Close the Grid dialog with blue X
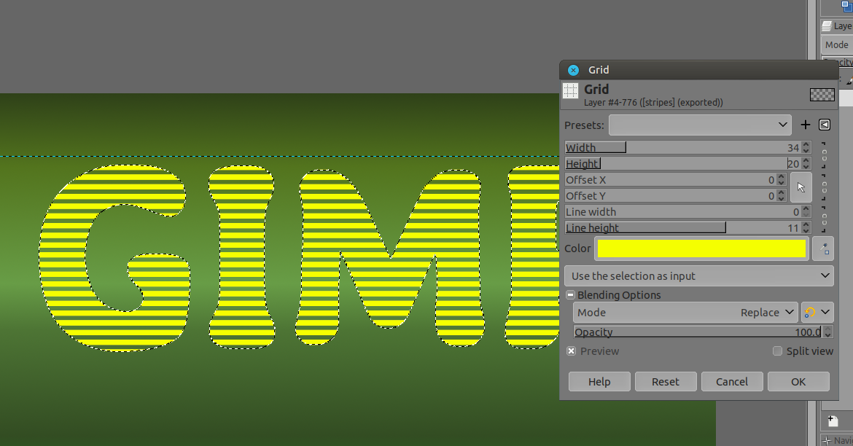 tap(573, 70)
